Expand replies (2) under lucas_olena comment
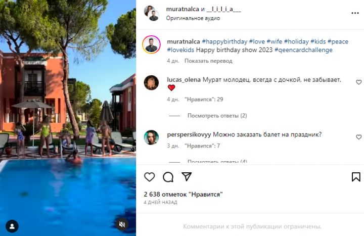 tap(217, 116)
